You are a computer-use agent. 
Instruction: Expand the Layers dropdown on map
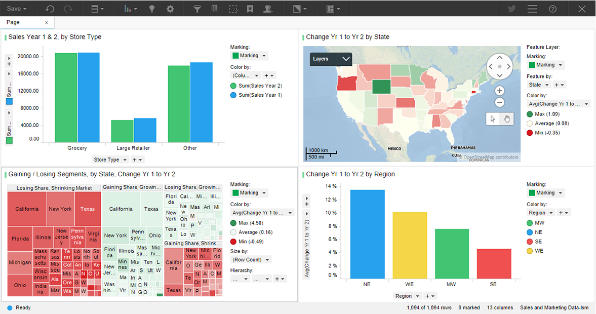331,59
